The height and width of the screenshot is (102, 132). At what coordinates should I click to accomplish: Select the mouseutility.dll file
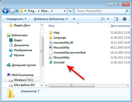pyautogui.click(x=63, y=42)
